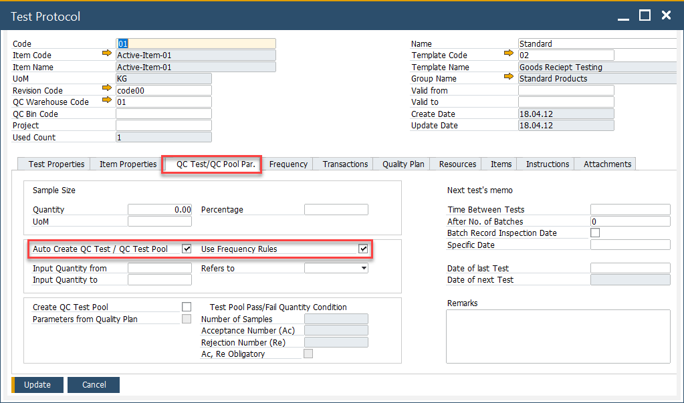This screenshot has height=403, width=684.
Task: Select the Attachments tab
Action: point(607,164)
